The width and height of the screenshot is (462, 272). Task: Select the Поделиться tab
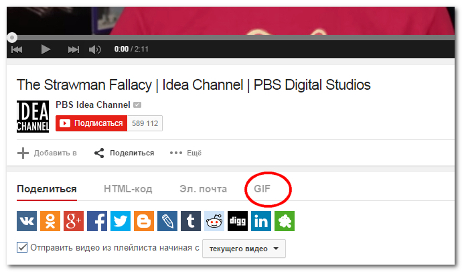point(47,189)
